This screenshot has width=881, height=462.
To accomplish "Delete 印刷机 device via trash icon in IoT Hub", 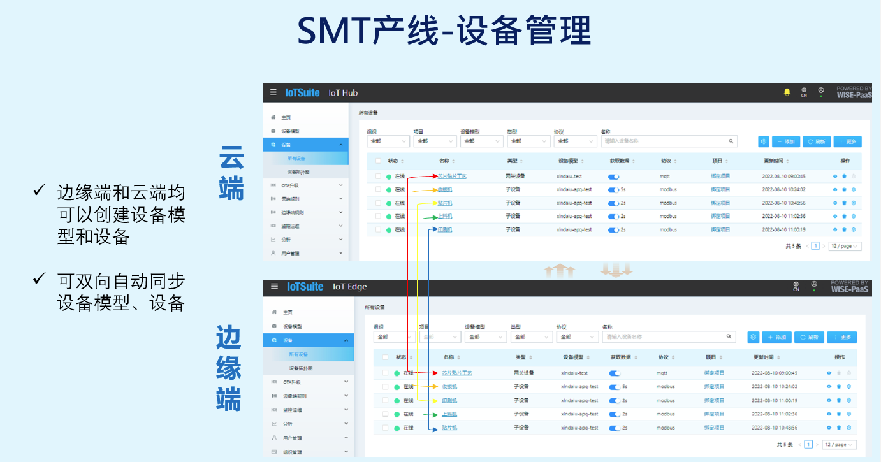I will pos(844,230).
